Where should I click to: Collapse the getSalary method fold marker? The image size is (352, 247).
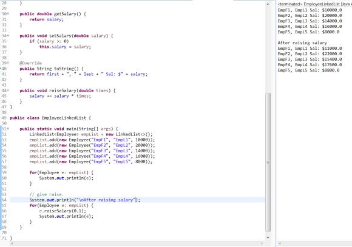pos(8,14)
